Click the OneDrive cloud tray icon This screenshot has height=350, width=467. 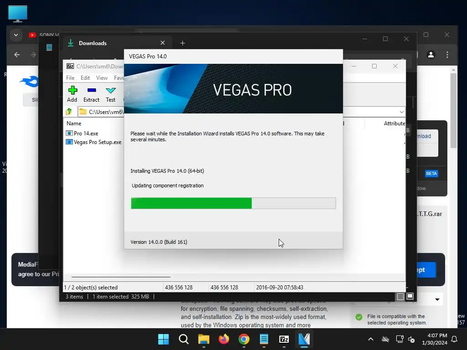click(x=385, y=339)
